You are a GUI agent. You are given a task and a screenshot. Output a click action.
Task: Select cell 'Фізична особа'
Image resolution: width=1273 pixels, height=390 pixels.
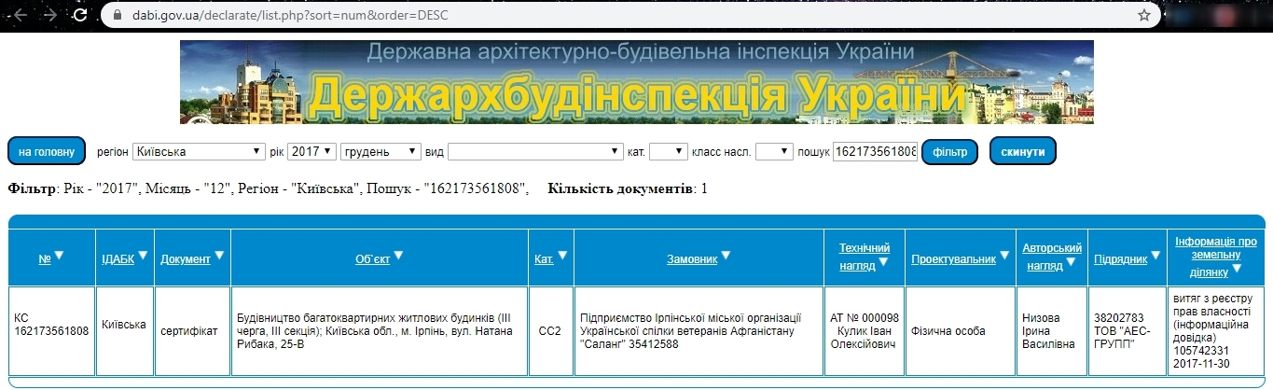[x=960, y=331]
